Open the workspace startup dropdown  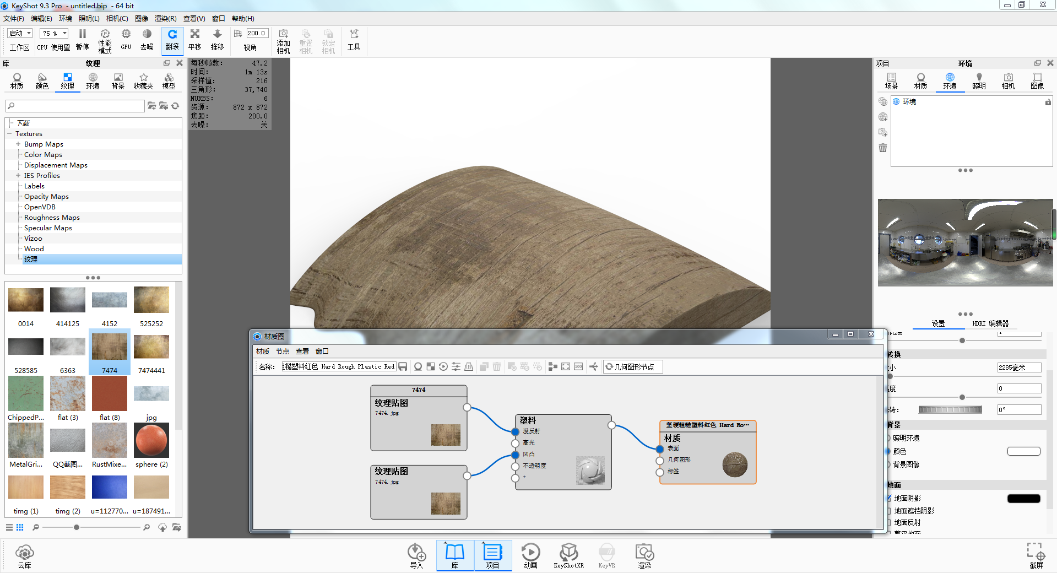click(x=20, y=34)
